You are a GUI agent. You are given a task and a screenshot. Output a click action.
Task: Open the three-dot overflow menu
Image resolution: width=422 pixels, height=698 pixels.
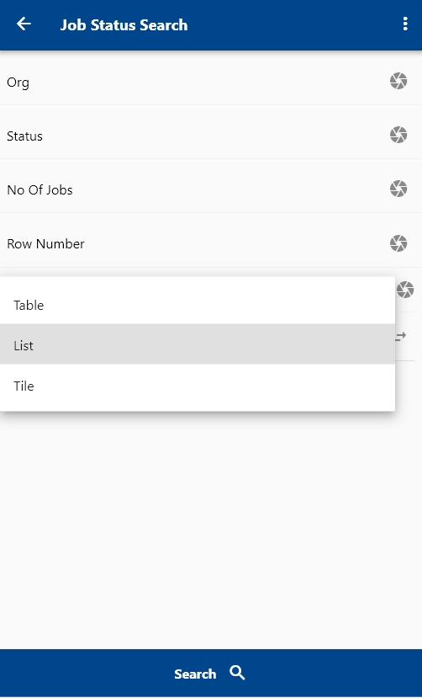tap(404, 24)
